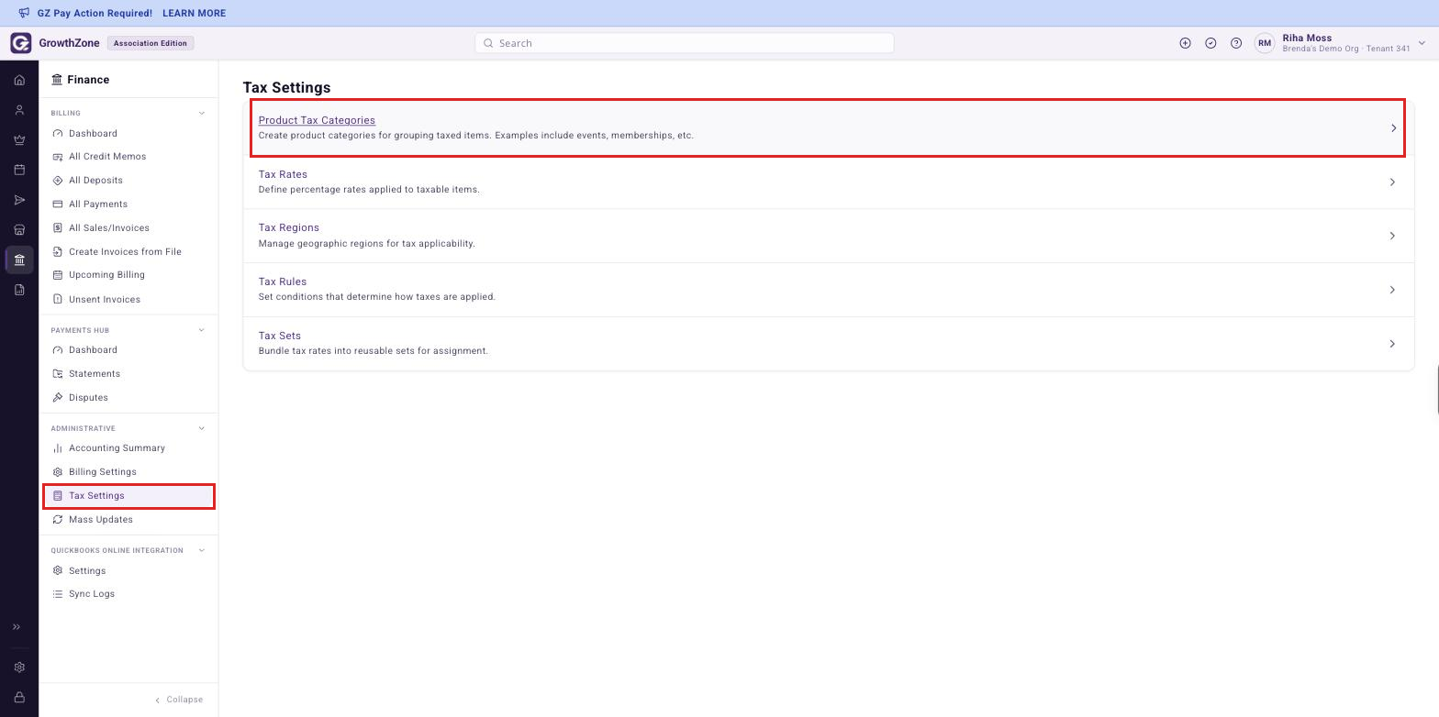
Task: Click the GrowthZone logo
Action: tap(20, 43)
